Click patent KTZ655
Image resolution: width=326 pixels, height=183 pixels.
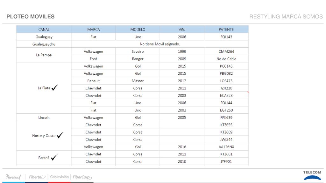click(x=226, y=125)
